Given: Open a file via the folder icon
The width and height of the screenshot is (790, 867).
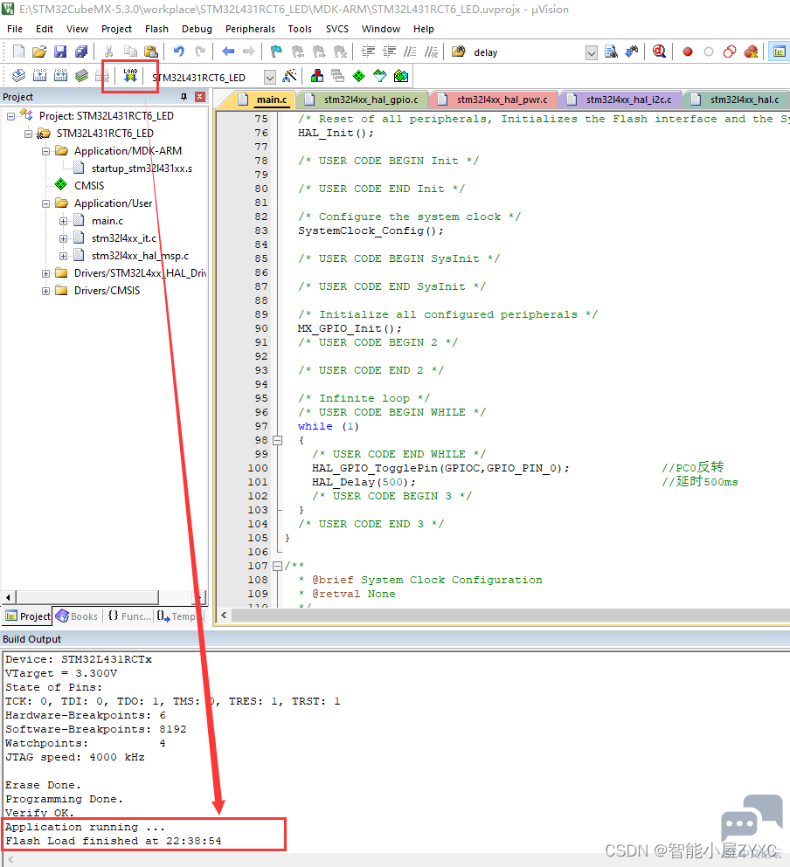Looking at the screenshot, I should click(x=38, y=52).
